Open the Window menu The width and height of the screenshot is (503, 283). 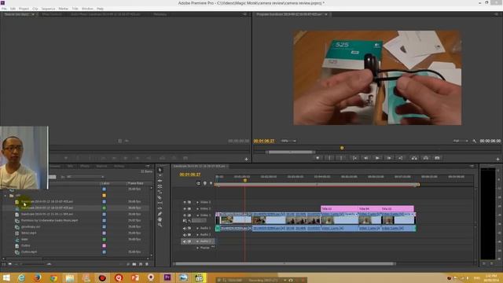click(x=87, y=9)
